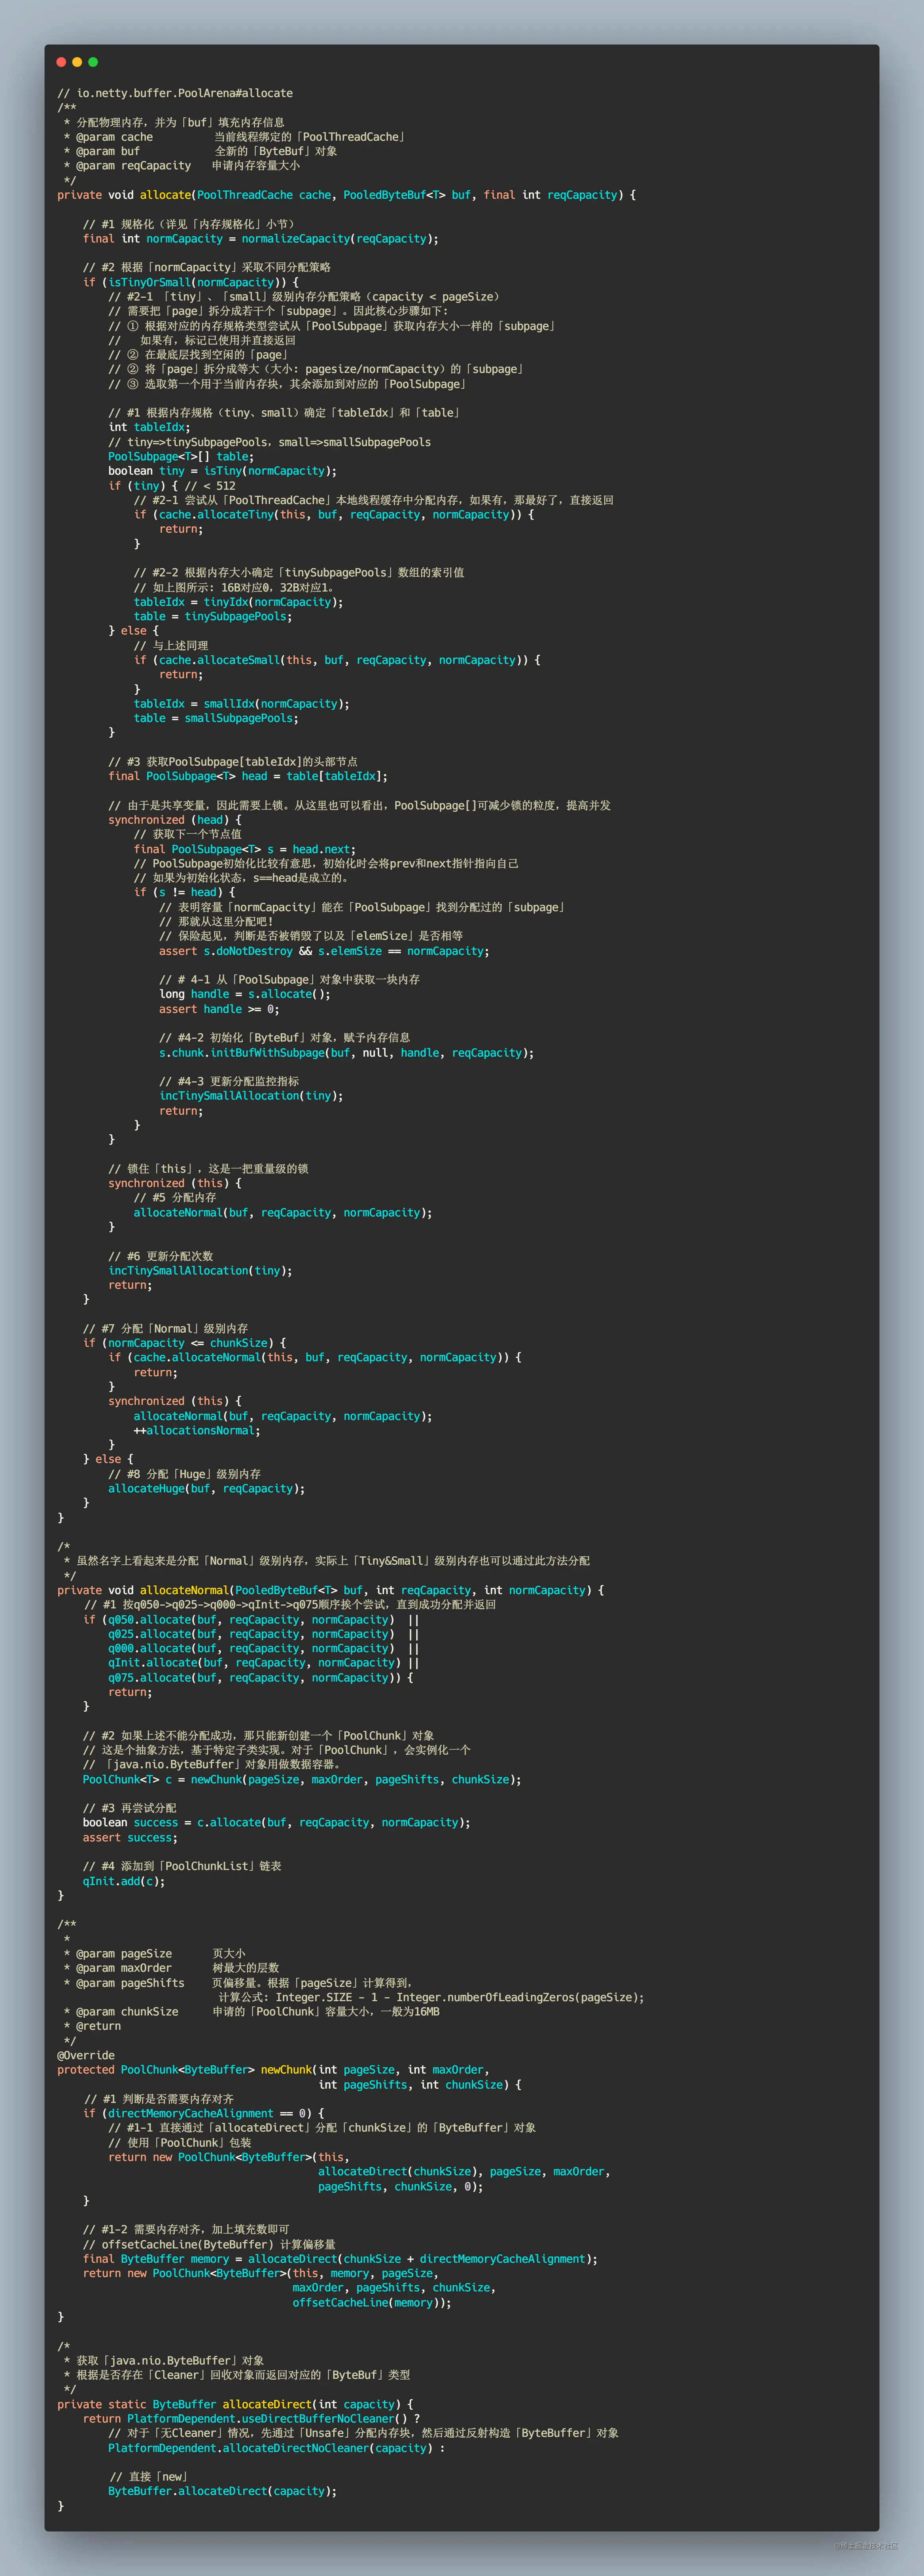Viewport: 924px width, 2576px height.
Task: Click 'final ByteBuffer memory = allocateDirect' line
Action: tap(340, 2259)
